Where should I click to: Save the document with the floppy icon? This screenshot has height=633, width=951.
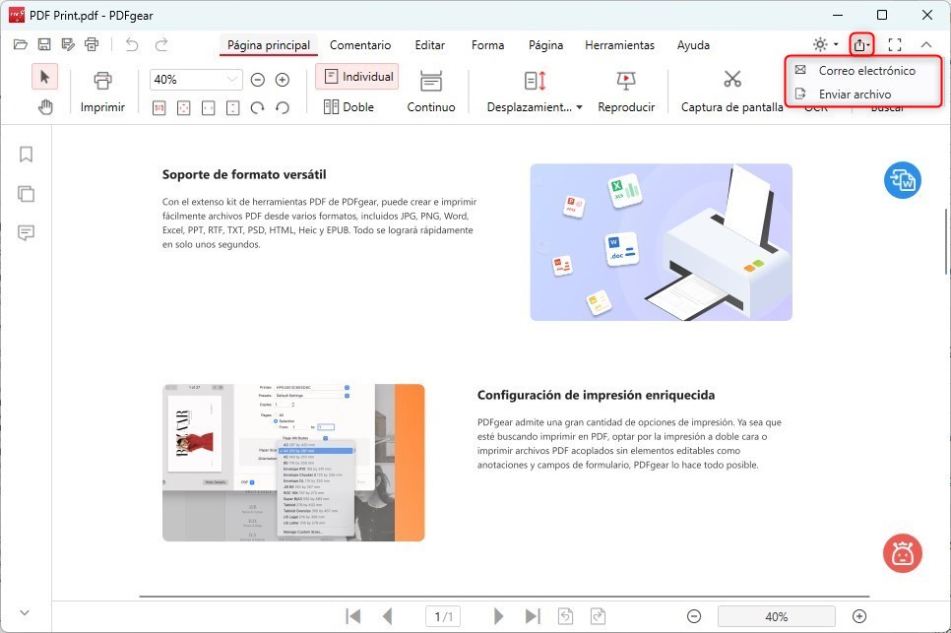point(44,44)
